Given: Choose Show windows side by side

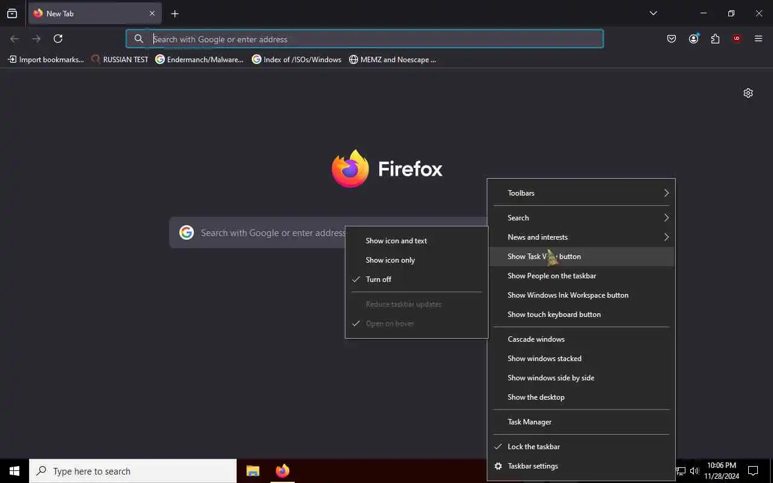Looking at the screenshot, I should point(582,378).
